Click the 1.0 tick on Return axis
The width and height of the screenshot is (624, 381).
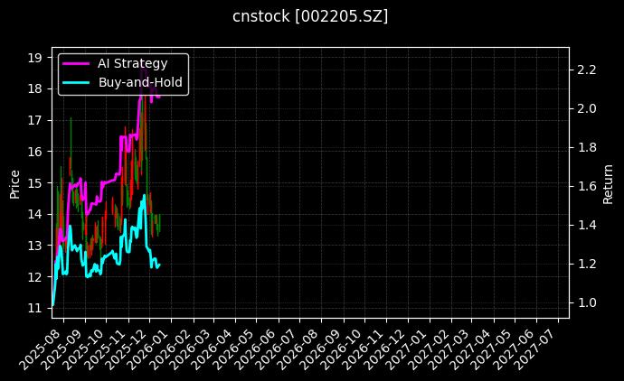[x=587, y=302]
